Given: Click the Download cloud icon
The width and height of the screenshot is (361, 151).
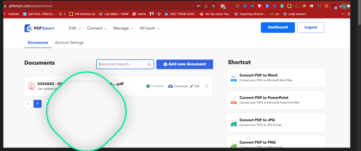Looking at the screenshot, I should (x=171, y=86).
